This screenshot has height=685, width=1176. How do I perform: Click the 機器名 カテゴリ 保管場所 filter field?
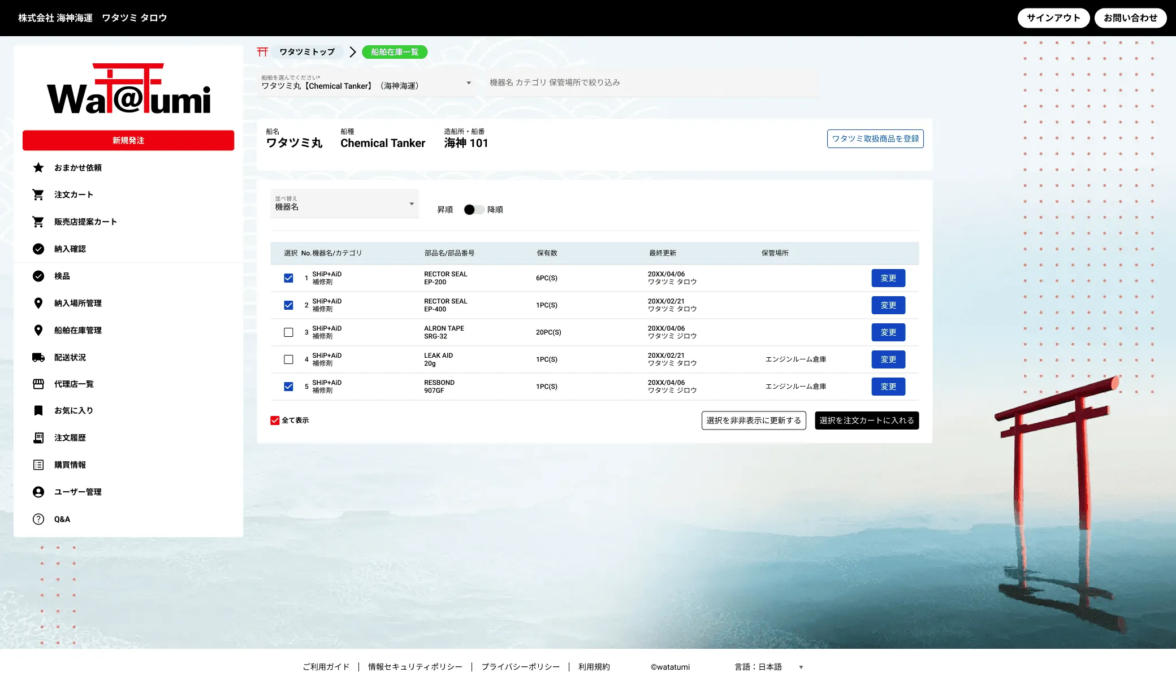[x=650, y=83]
